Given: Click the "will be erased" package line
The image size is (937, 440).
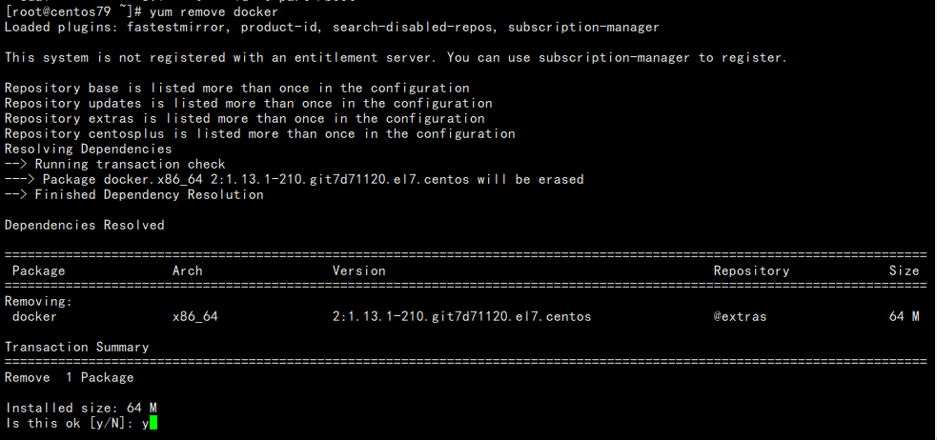Looking at the screenshot, I should coord(294,179).
